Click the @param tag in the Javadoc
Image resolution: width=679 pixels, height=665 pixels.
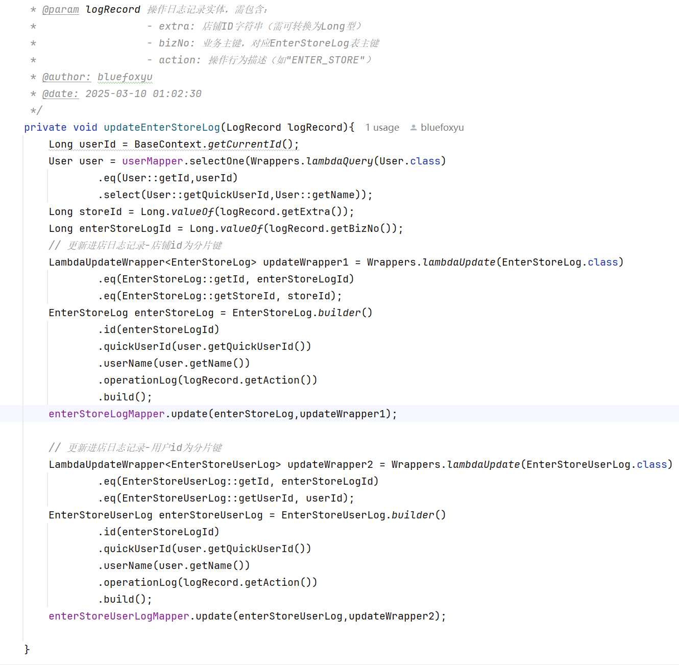point(61,10)
